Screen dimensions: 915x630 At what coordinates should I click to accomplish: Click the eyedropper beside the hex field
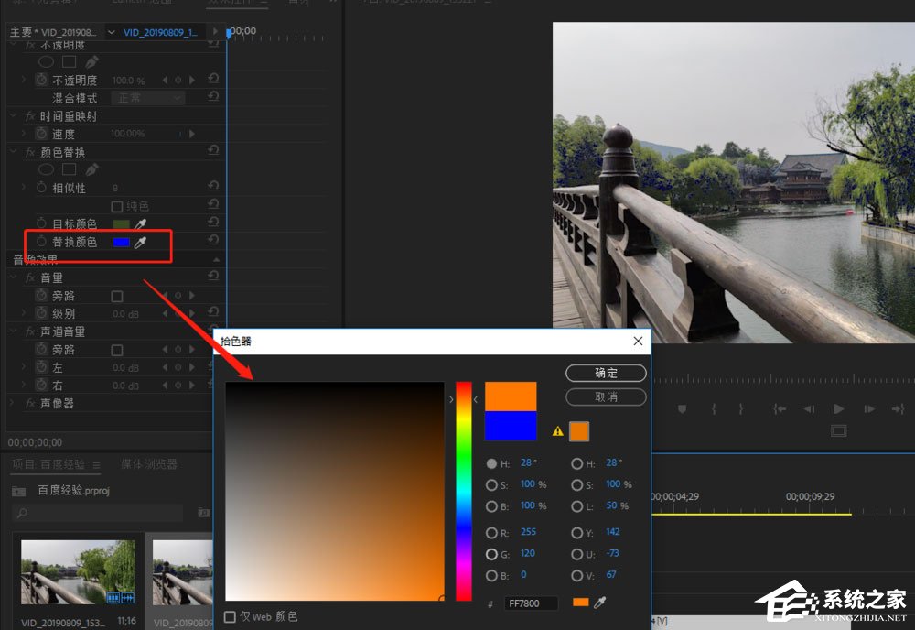point(600,603)
